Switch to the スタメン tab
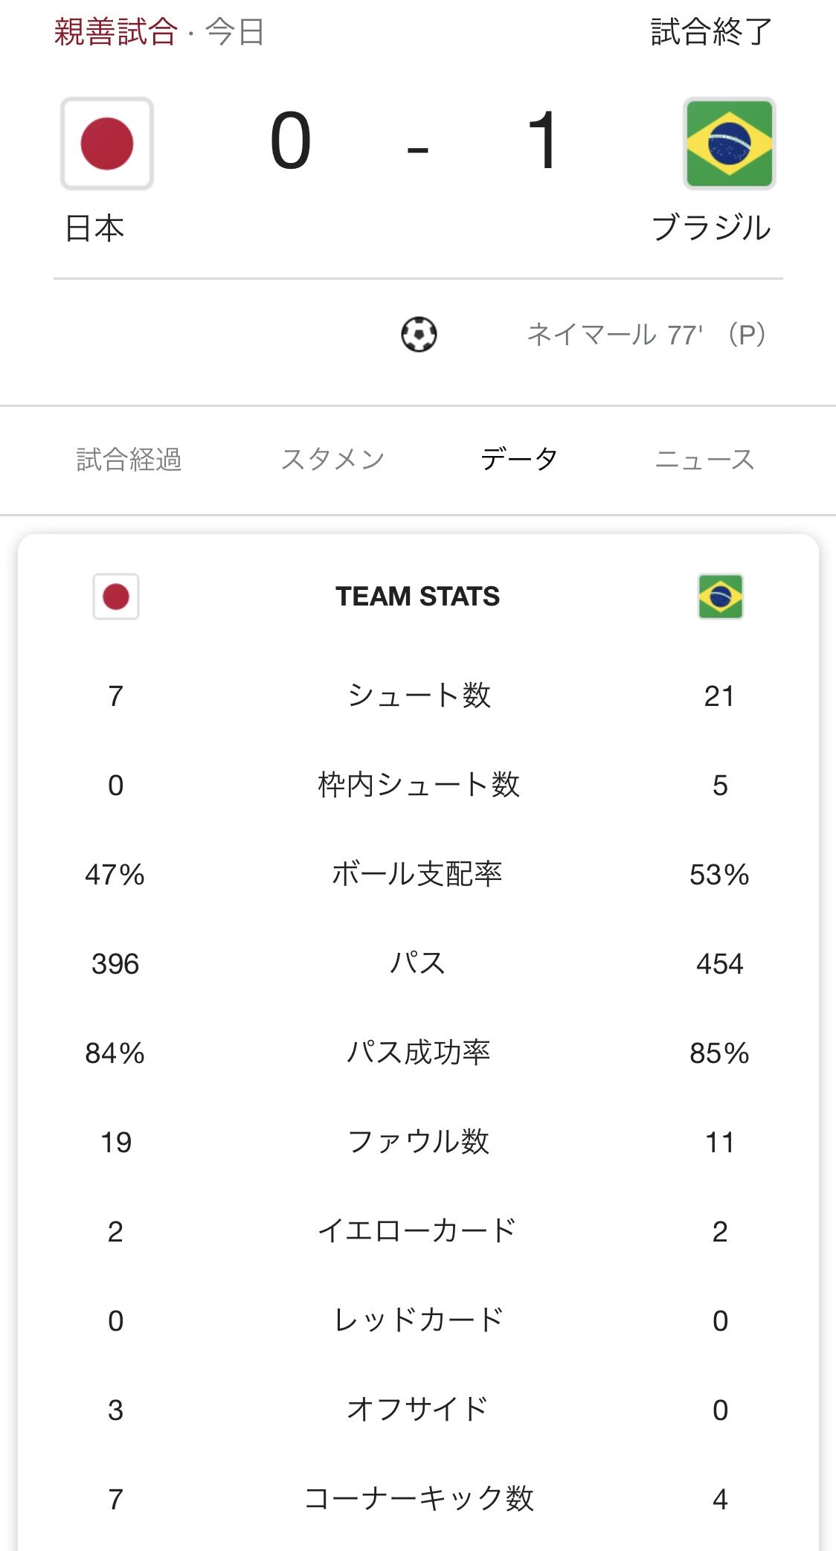 point(332,460)
